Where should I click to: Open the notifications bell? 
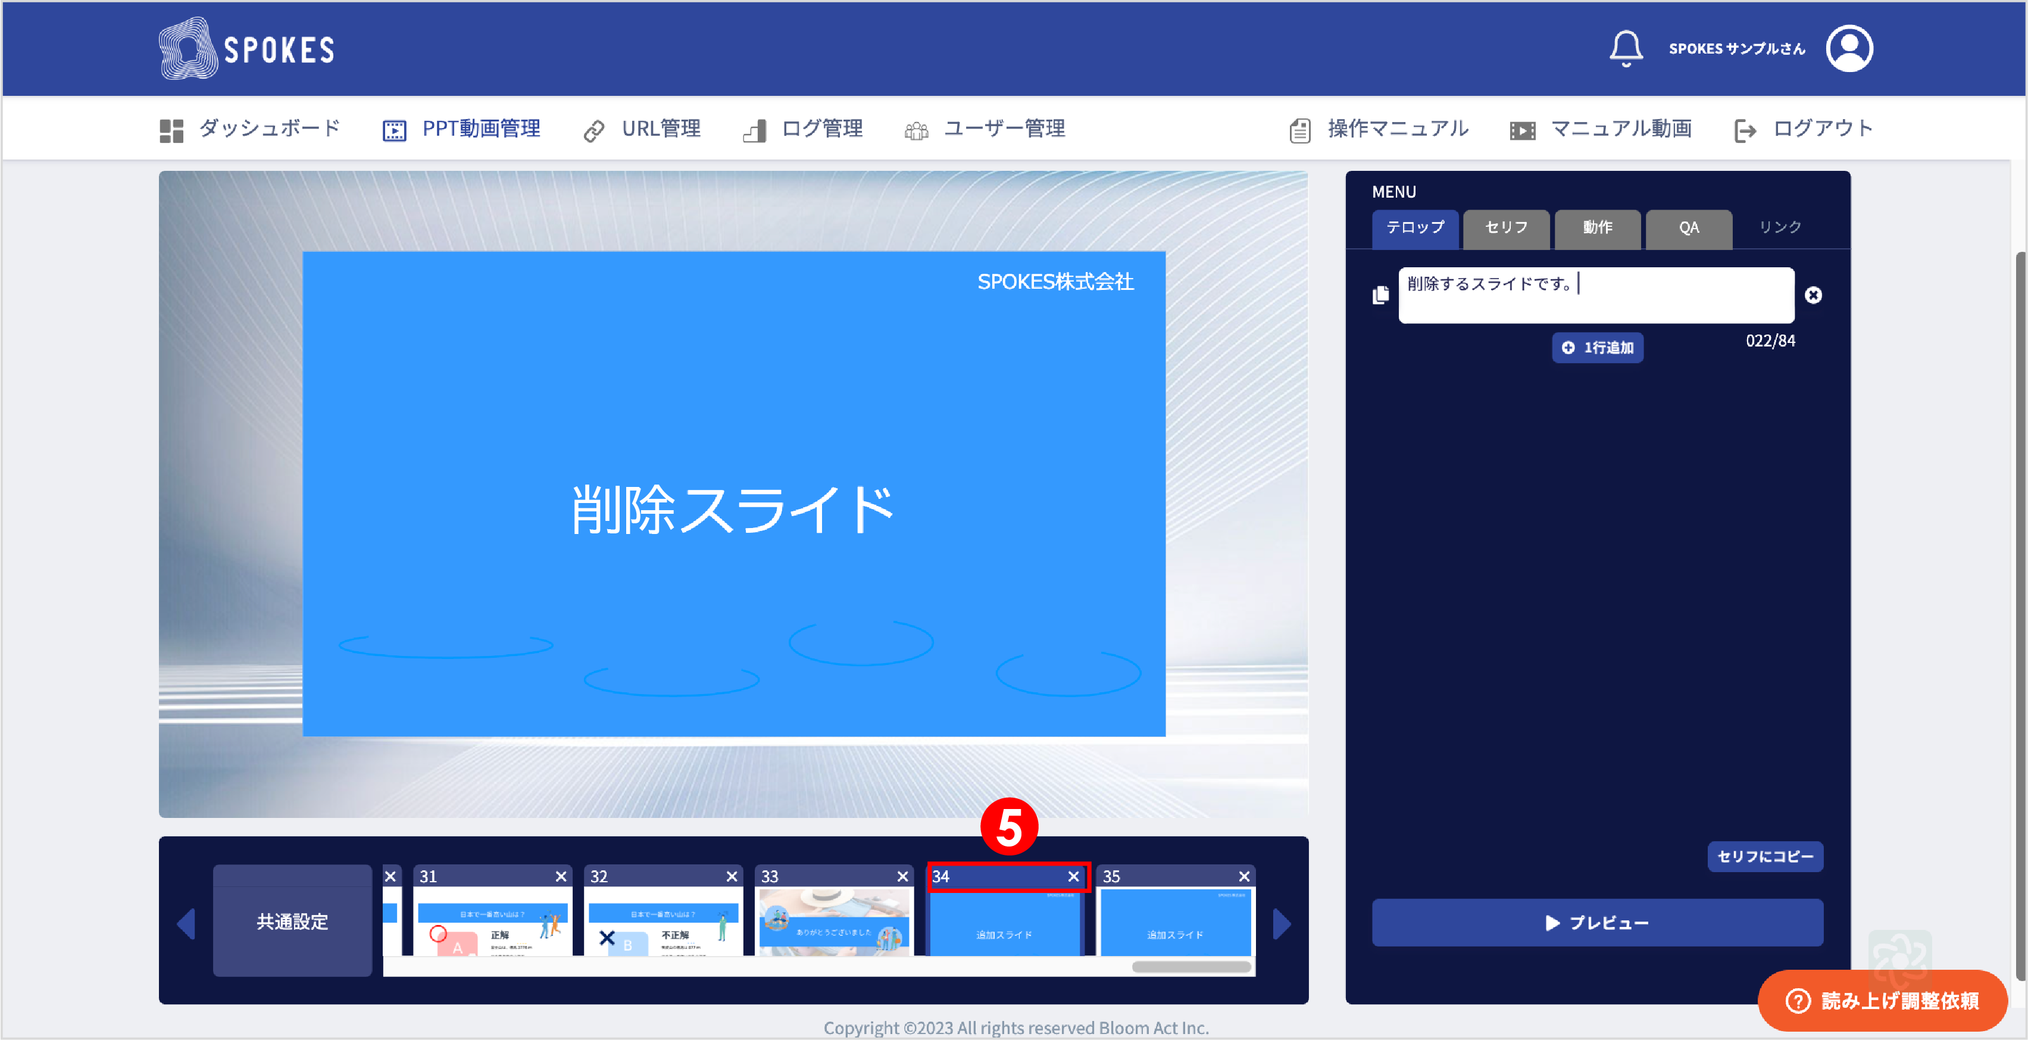point(1626,49)
